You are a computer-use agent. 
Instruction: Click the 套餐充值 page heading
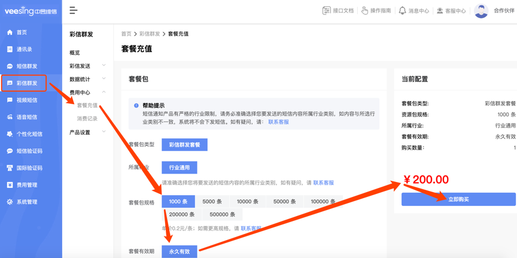136,49
